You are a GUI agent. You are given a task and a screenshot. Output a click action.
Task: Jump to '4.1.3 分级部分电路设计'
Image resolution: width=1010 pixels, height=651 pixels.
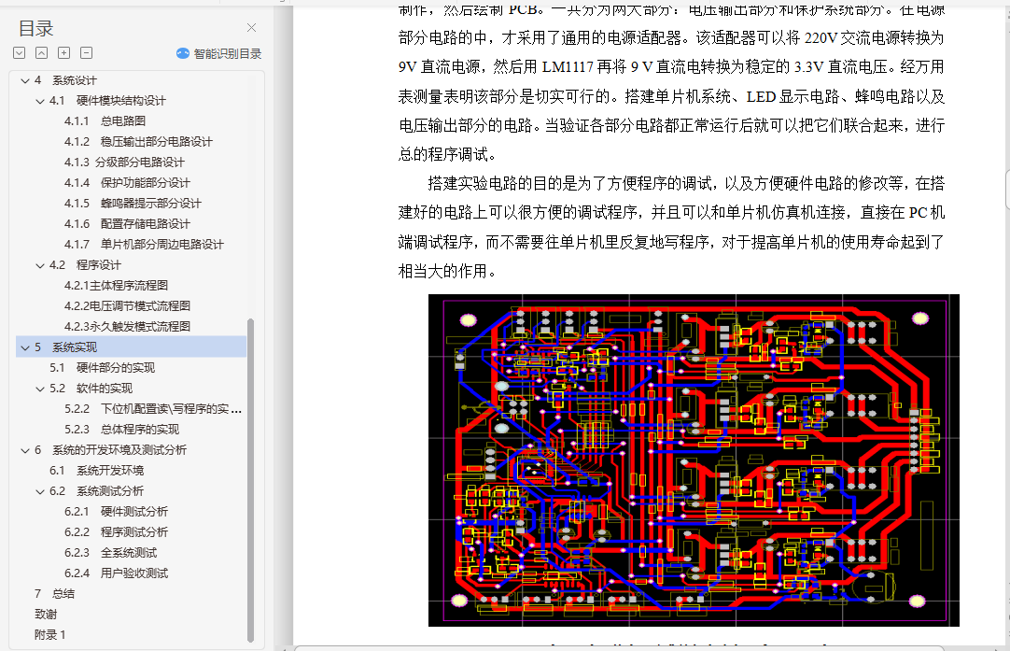tap(124, 163)
